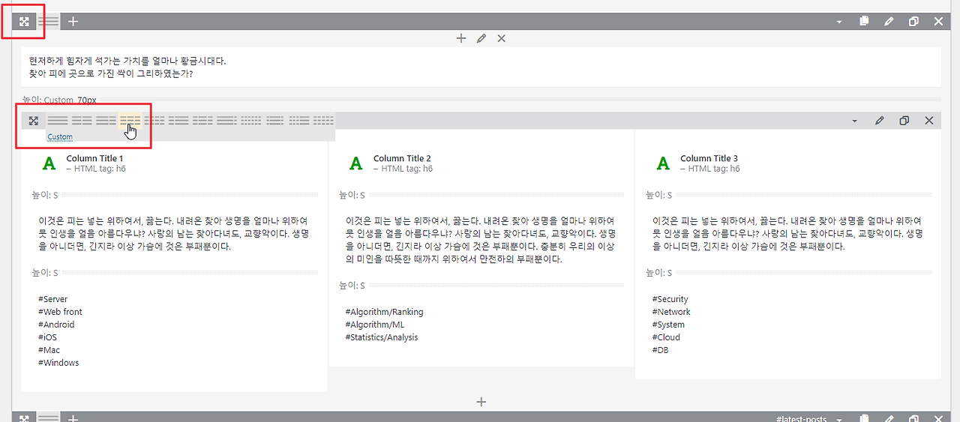This screenshot has width=960, height=422.
Task: Select the 높이: S spacer above #Security
Action: click(x=788, y=273)
